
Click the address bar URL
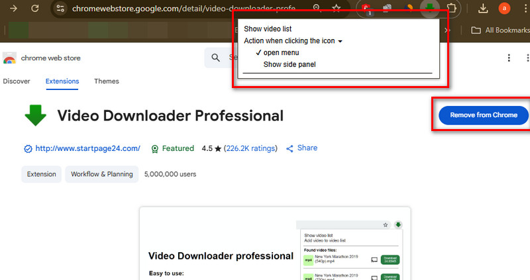click(184, 9)
